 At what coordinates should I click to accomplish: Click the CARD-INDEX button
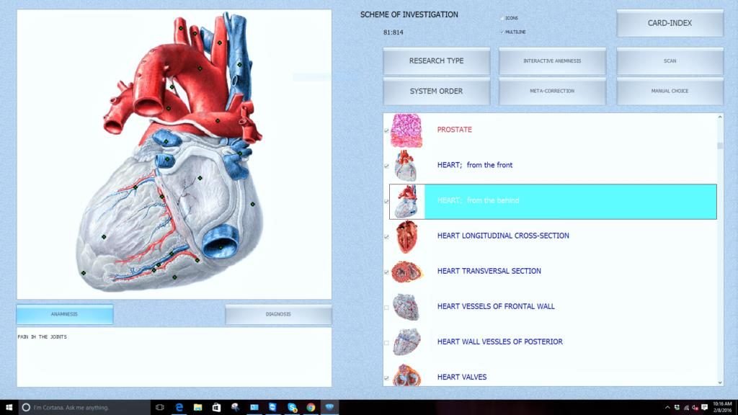(670, 23)
